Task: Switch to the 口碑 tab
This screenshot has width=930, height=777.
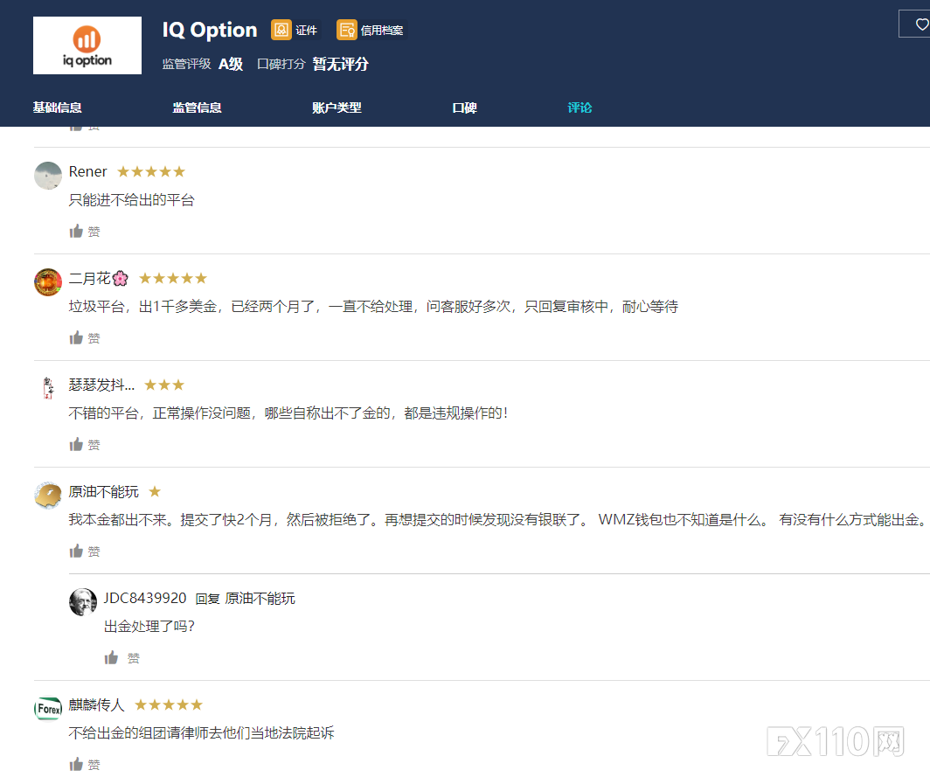Action: [464, 108]
